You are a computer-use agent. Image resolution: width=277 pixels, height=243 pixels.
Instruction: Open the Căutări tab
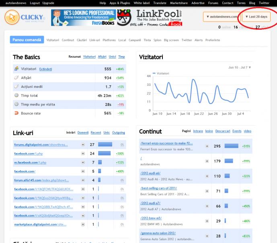point(82,40)
